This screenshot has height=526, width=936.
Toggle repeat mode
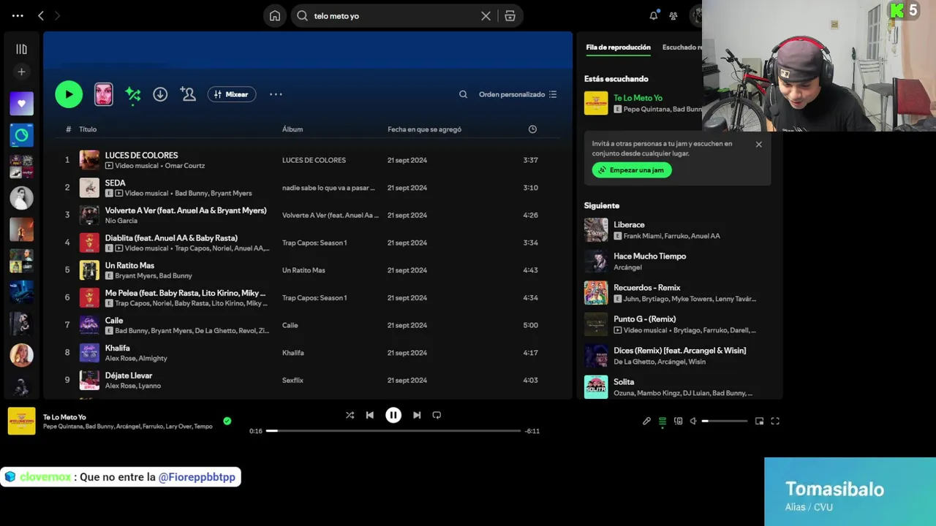[437, 415]
